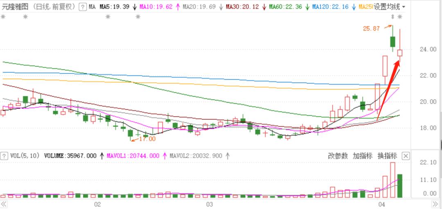Click the 元隆雅图 stock name title
This screenshot has width=442, height=209.
click(x=15, y=7)
